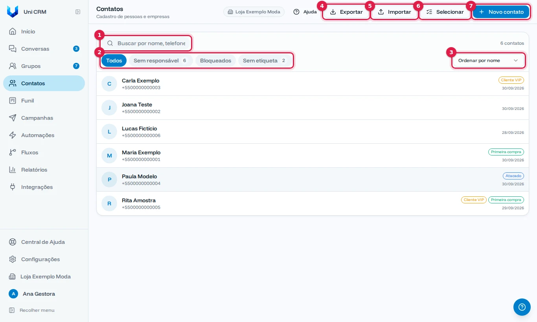Collapse sidebar using top panel icon
Viewport: 537px width, 322px height.
point(78,12)
